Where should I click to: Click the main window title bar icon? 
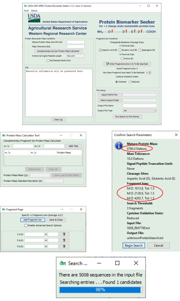[25, 6]
